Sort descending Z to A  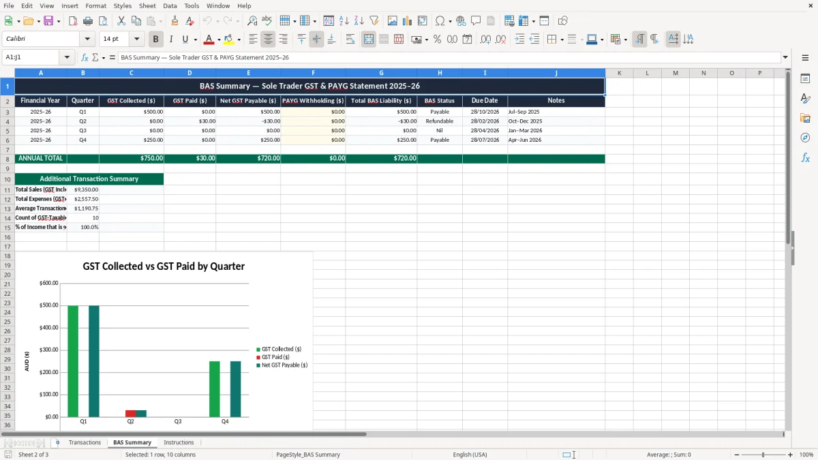tap(359, 20)
